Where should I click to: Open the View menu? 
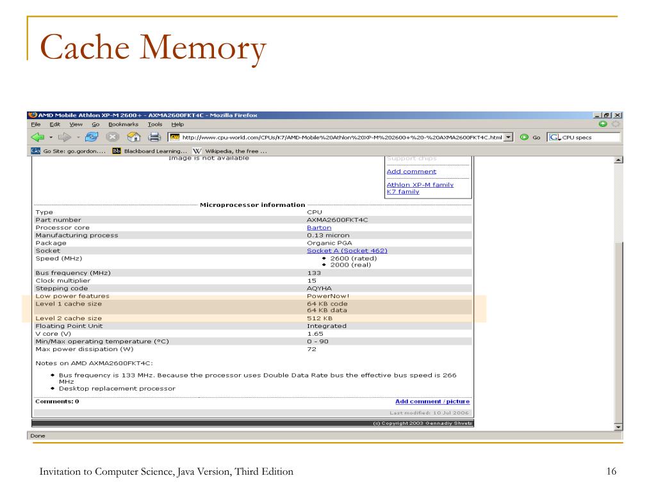[76, 124]
